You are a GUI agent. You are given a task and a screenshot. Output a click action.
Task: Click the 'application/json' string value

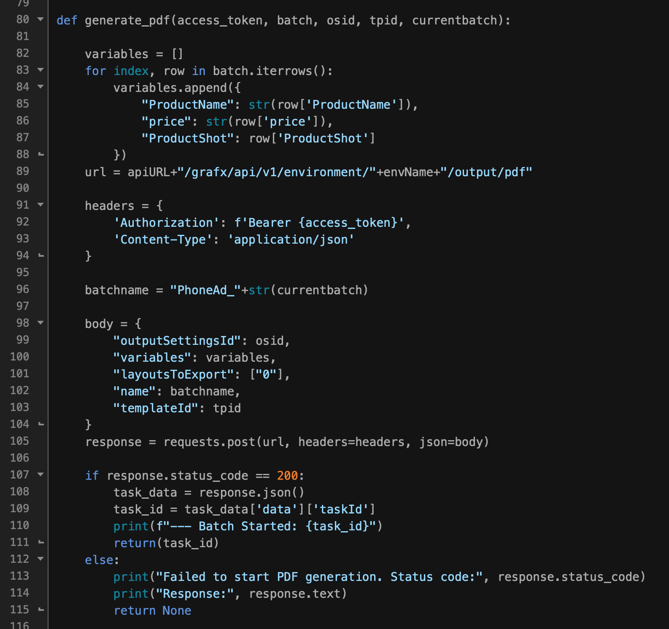(291, 239)
